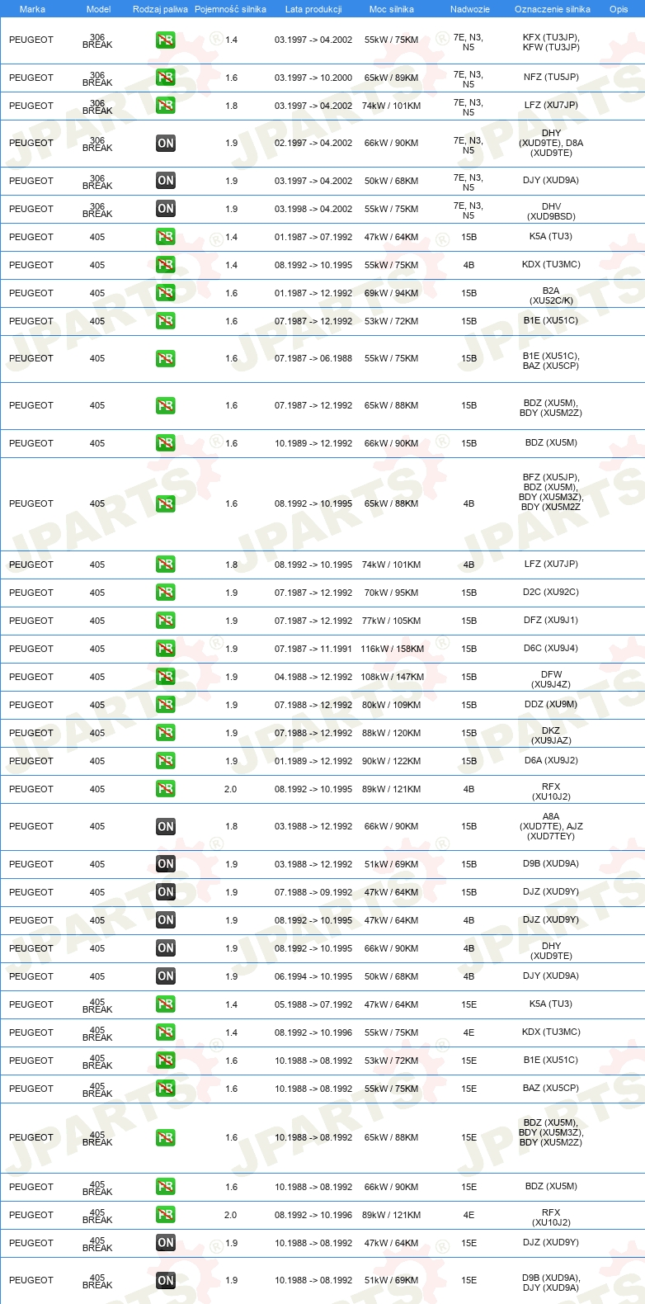Click the Nadwozie column header

coord(470,9)
